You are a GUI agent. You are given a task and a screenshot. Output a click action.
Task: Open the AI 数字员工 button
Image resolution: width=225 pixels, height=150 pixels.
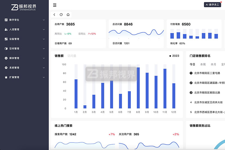tap(213, 4)
